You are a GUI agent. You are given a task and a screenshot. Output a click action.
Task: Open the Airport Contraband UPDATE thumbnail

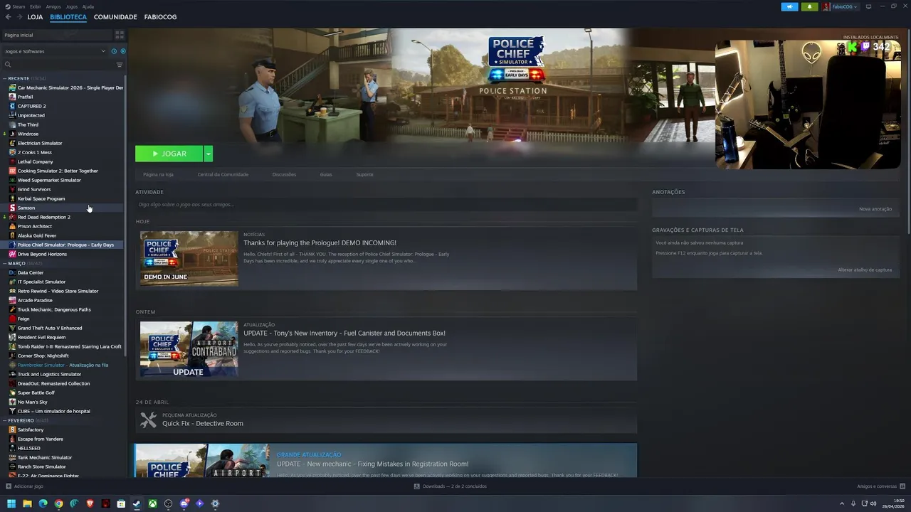189,348
